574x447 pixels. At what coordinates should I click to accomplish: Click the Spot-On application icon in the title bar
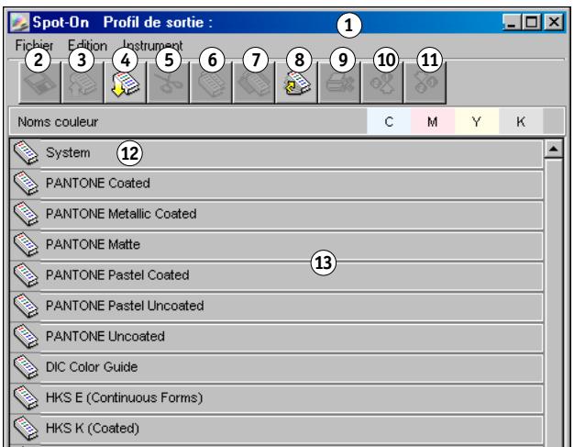[19, 22]
